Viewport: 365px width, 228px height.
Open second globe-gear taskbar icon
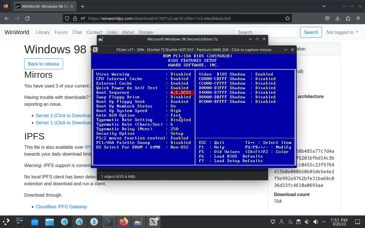click(79, 221)
